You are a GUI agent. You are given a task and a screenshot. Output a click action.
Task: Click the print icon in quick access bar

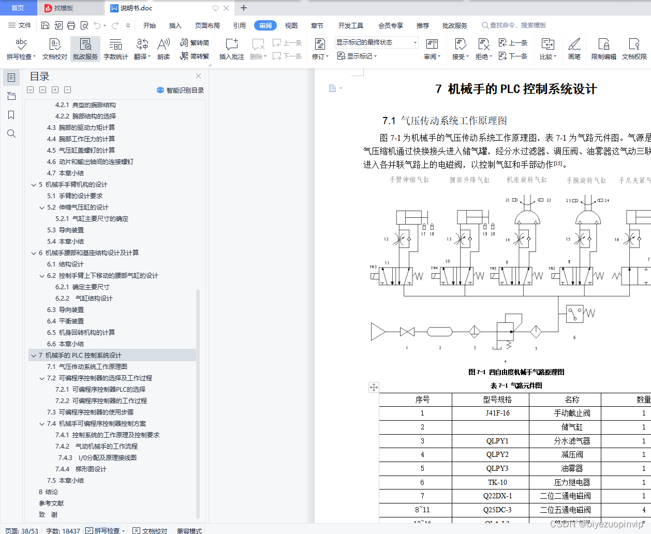pyautogui.click(x=71, y=25)
